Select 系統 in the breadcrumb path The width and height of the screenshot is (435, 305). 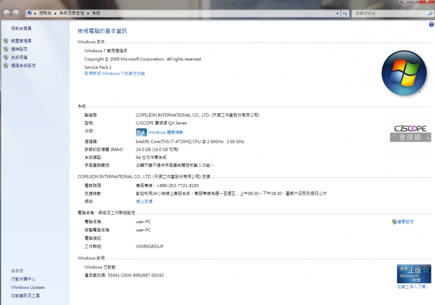96,13
